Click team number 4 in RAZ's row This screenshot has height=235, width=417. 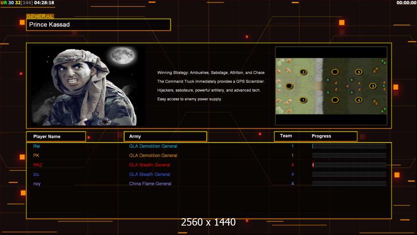point(293,165)
